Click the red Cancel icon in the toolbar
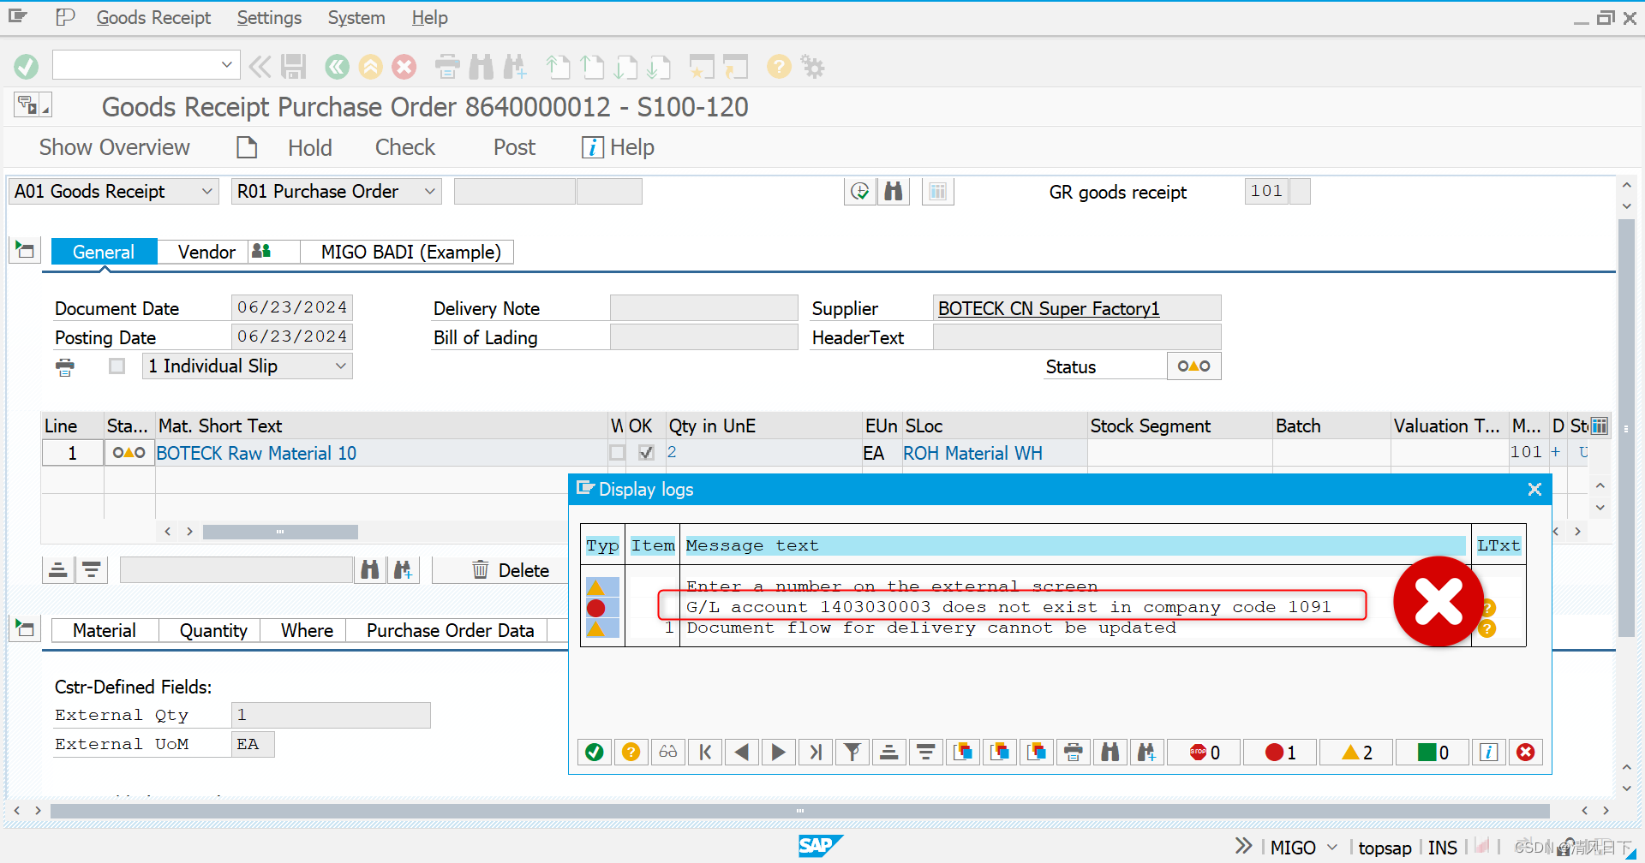Viewport: 1645px width, 863px height. (x=404, y=67)
